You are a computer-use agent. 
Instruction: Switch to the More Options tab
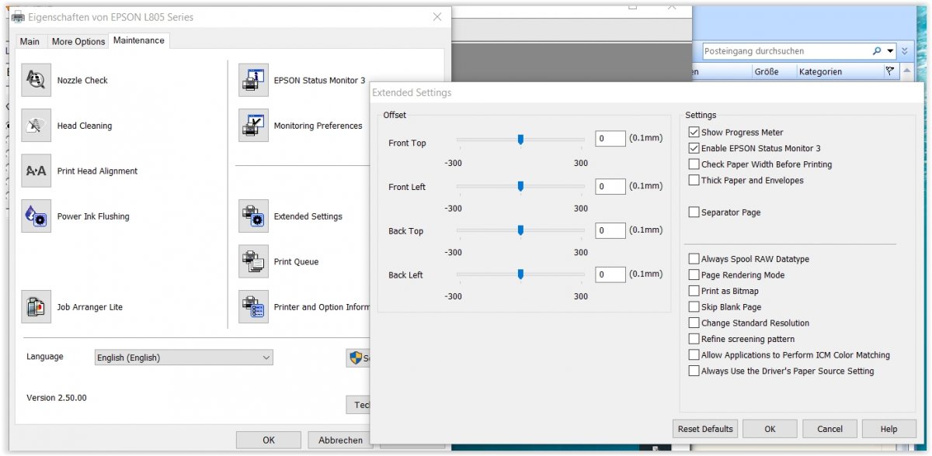coord(78,41)
